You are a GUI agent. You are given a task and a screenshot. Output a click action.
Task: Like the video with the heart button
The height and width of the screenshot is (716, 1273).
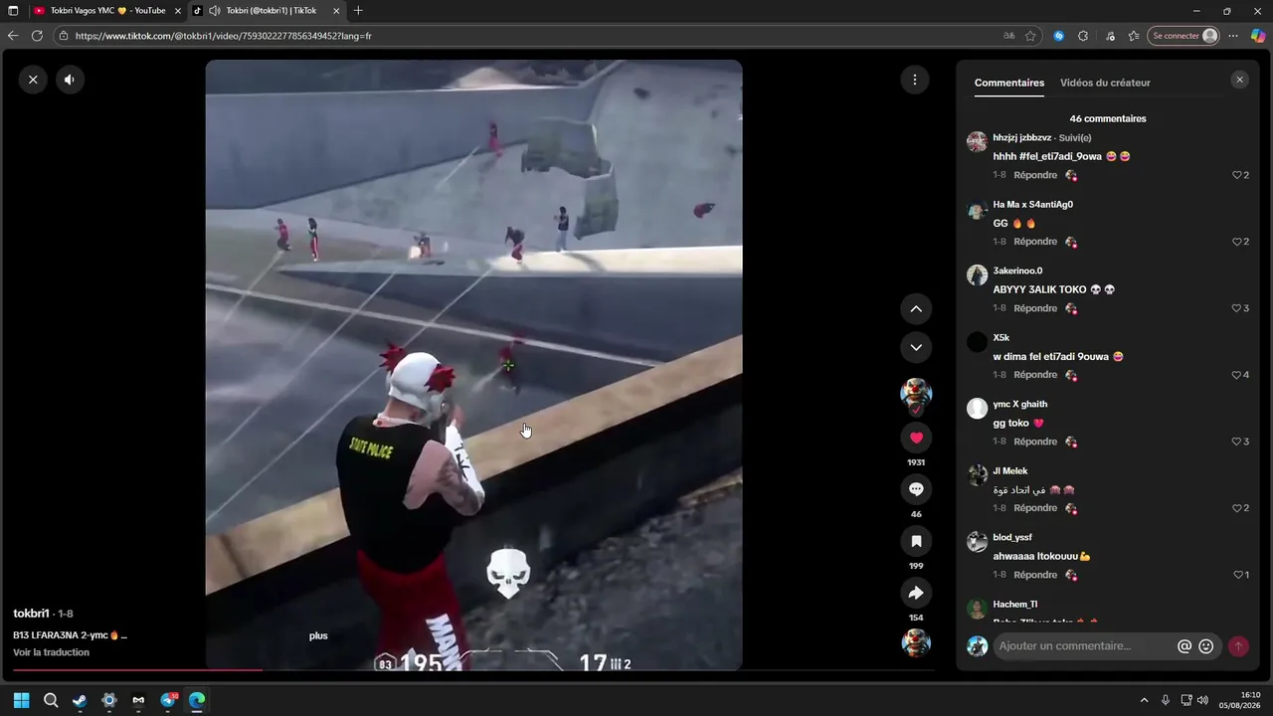coord(916,438)
